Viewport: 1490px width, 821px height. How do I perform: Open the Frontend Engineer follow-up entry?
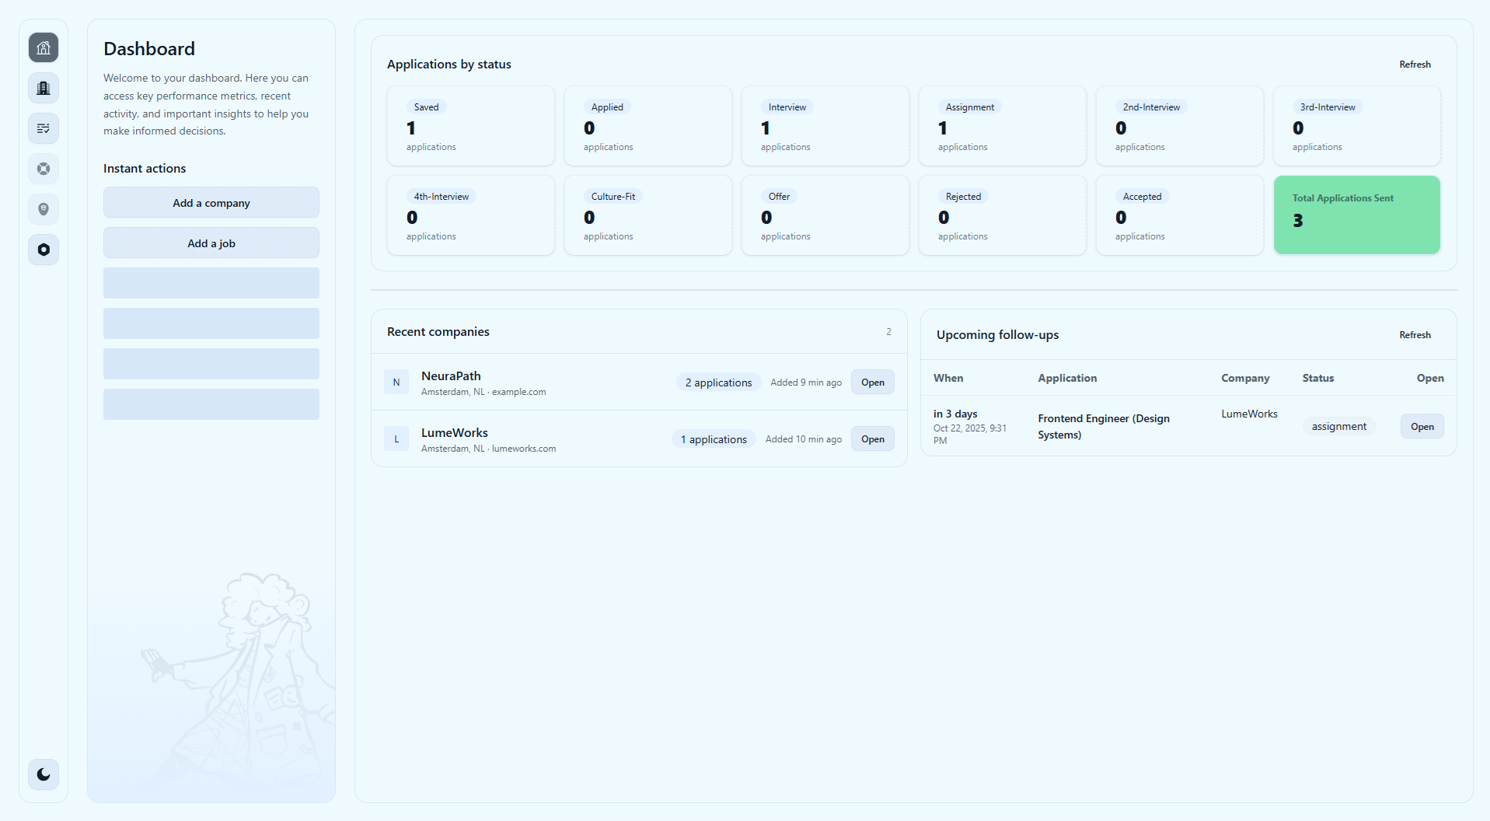click(1103, 426)
